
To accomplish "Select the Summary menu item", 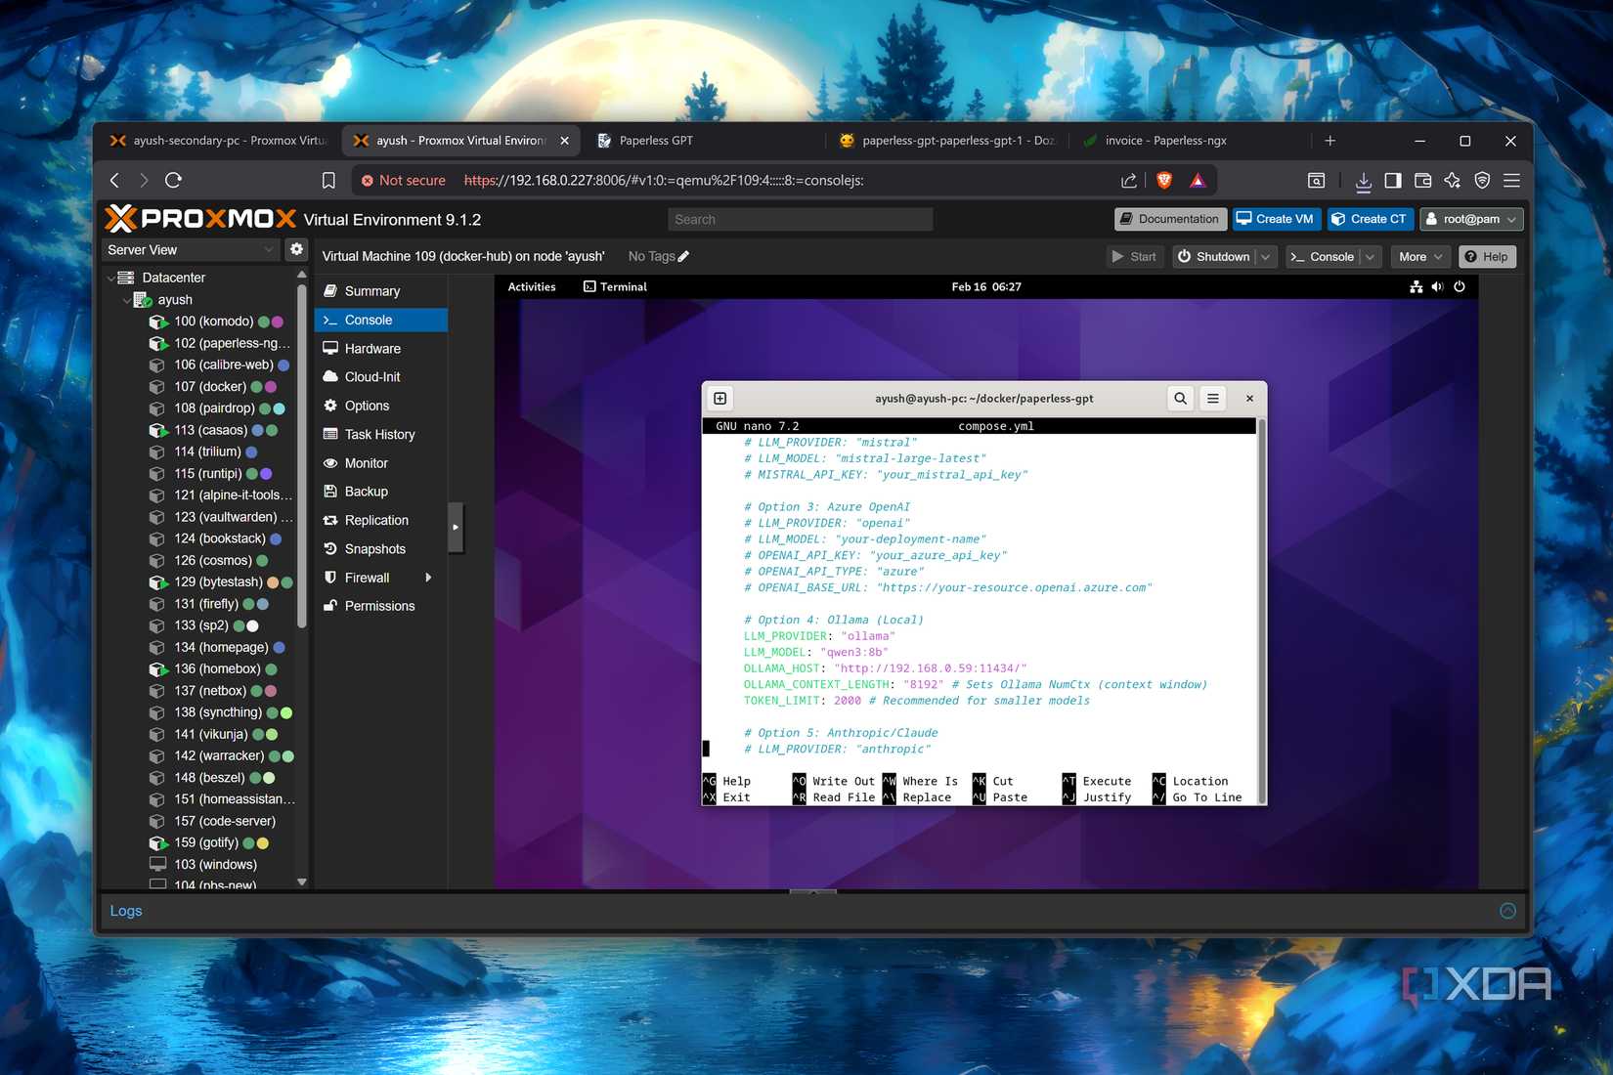I will tap(381, 291).
